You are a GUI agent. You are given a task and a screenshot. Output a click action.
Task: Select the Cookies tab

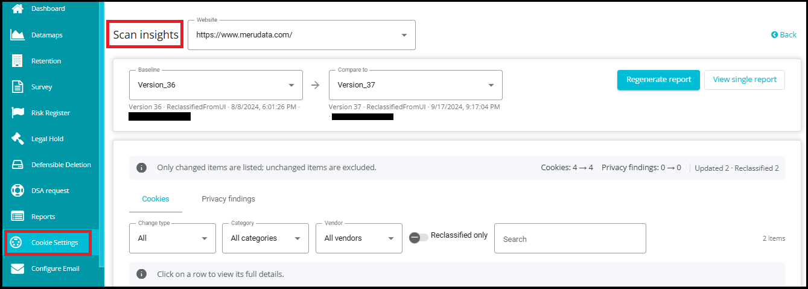tap(156, 198)
